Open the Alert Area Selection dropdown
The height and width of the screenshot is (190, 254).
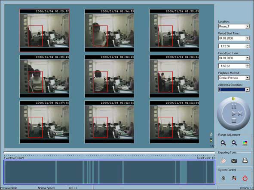[234, 90]
